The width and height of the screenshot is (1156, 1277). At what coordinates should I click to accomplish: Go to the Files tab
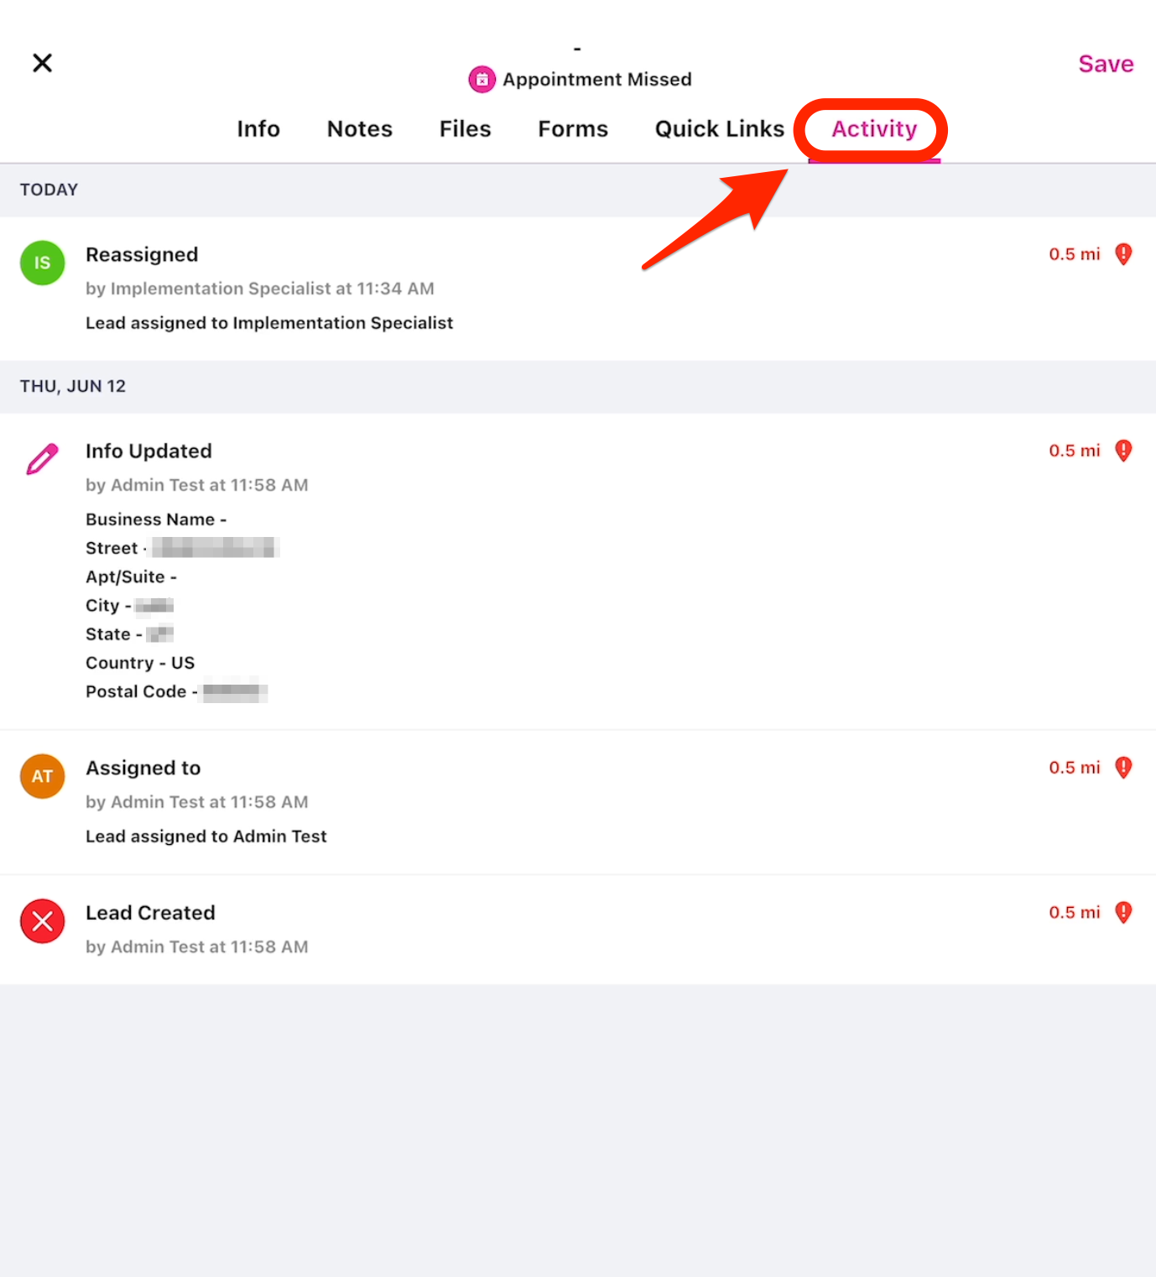coord(466,129)
